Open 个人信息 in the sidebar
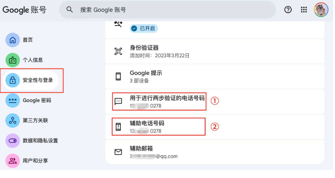The image size is (335, 178). pos(32,60)
